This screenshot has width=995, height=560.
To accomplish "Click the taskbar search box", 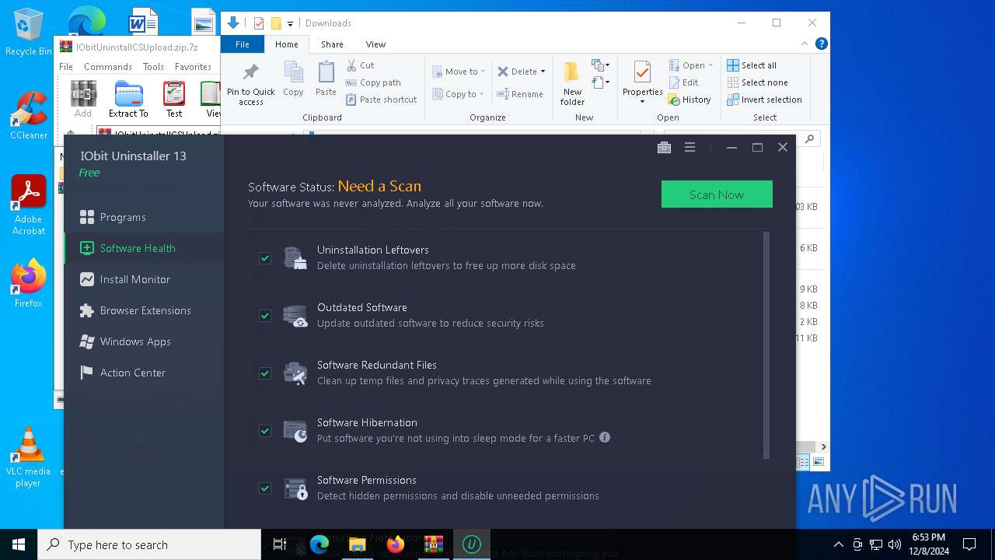I will point(149,544).
